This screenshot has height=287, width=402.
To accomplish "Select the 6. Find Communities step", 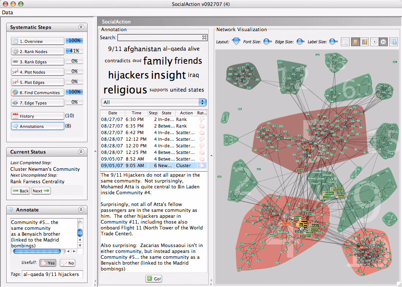I will [37, 93].
